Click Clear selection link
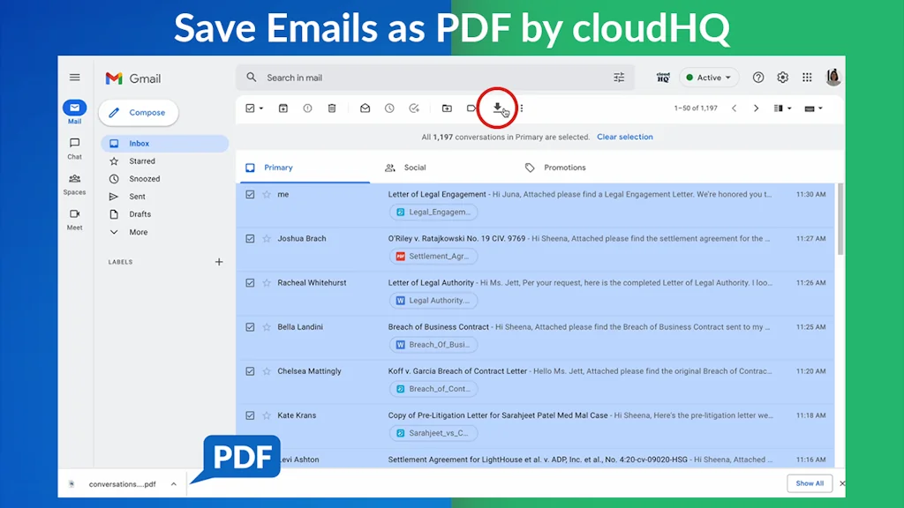Viewport: 904px width, 508px height. tap(625, 137)
